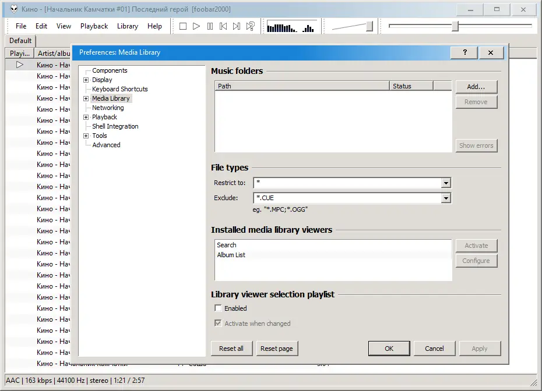Go to previous track button
Viewport: 542px width, 391px height.
(223, 26)
